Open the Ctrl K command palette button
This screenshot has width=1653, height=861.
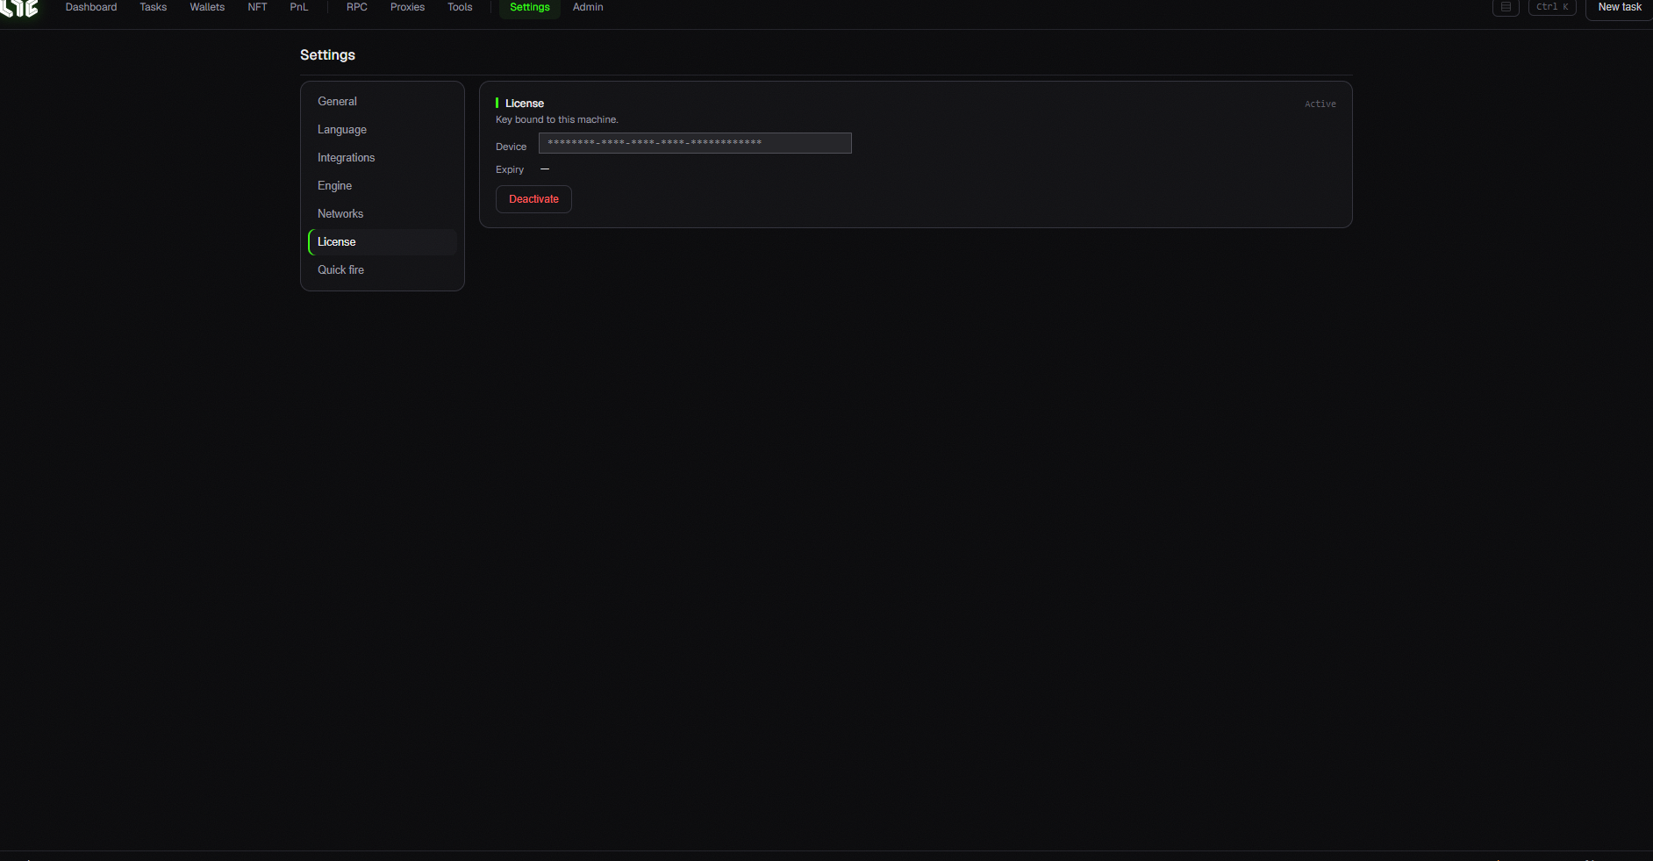[x=1552, y=7]
